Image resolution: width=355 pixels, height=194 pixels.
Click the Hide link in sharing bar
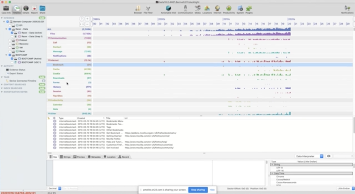pyautogui.click(x=212, y=190)
